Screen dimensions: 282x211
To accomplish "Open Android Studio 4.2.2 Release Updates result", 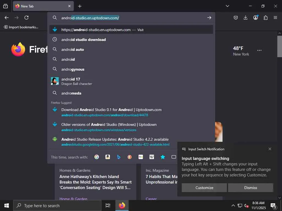I will [x=131, y=142].
